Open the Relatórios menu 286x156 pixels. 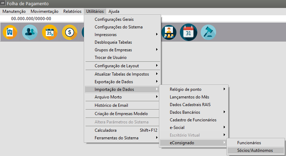tap(72, 11)
